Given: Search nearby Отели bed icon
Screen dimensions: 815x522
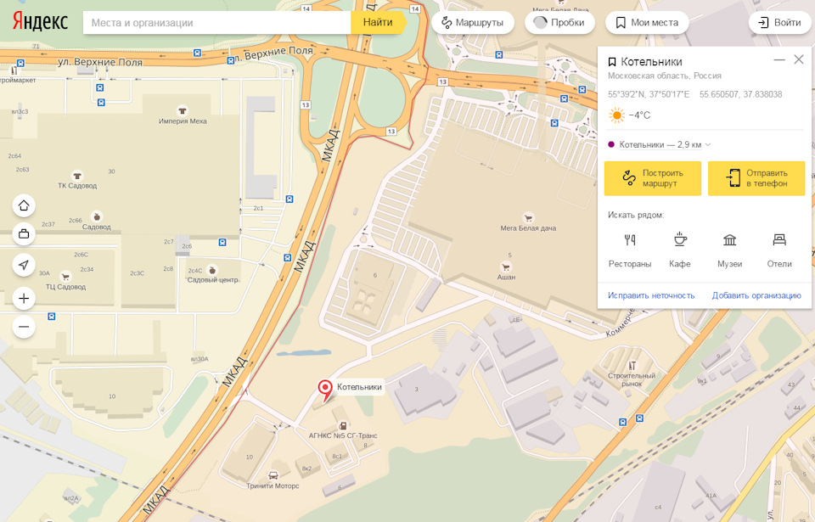Looking at the screenshot, I should click(x=779, y=239).
